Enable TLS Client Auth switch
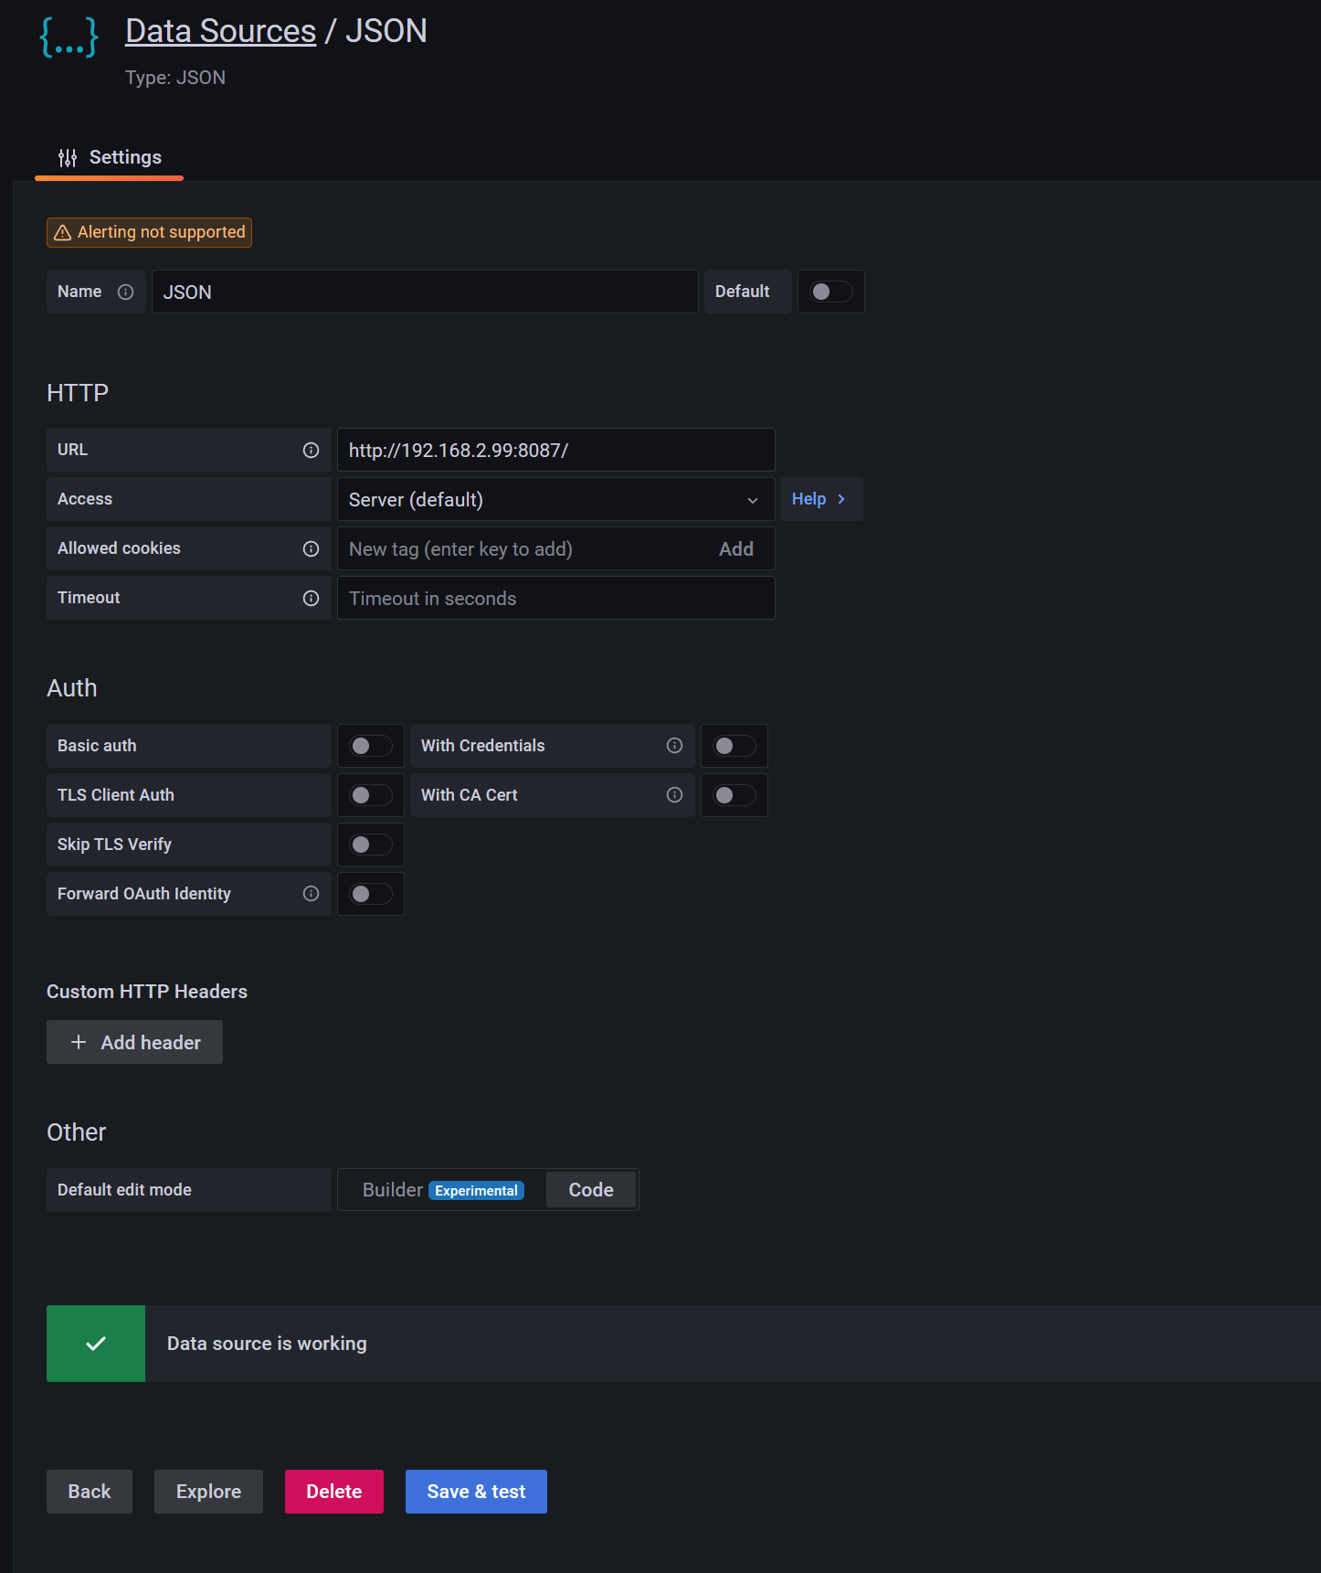The height and width of the screenshot is (1573, 1321). pos(370,795)
